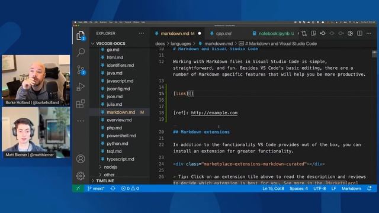Open the Manage gear icon

[x=81, y=176]
